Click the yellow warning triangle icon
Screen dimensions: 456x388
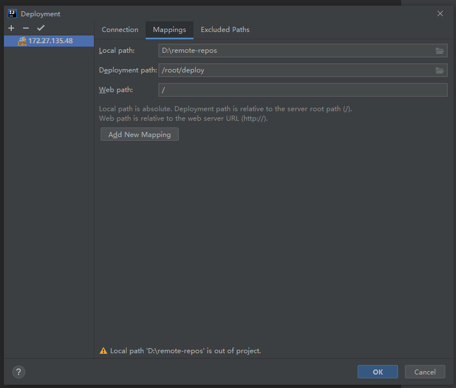click(x=103, y=351)
